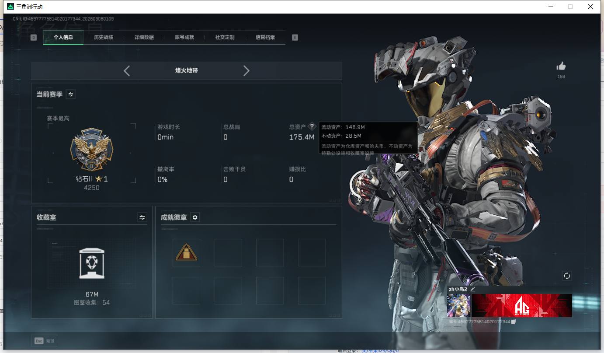
Task: Click the 0% 撤离率 value
Action: 163,179
